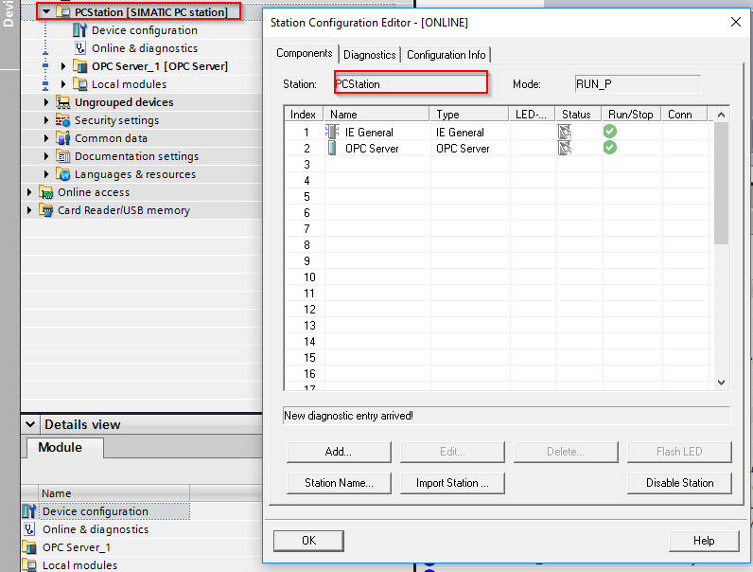Confirm with the OK button

[308, 541]
